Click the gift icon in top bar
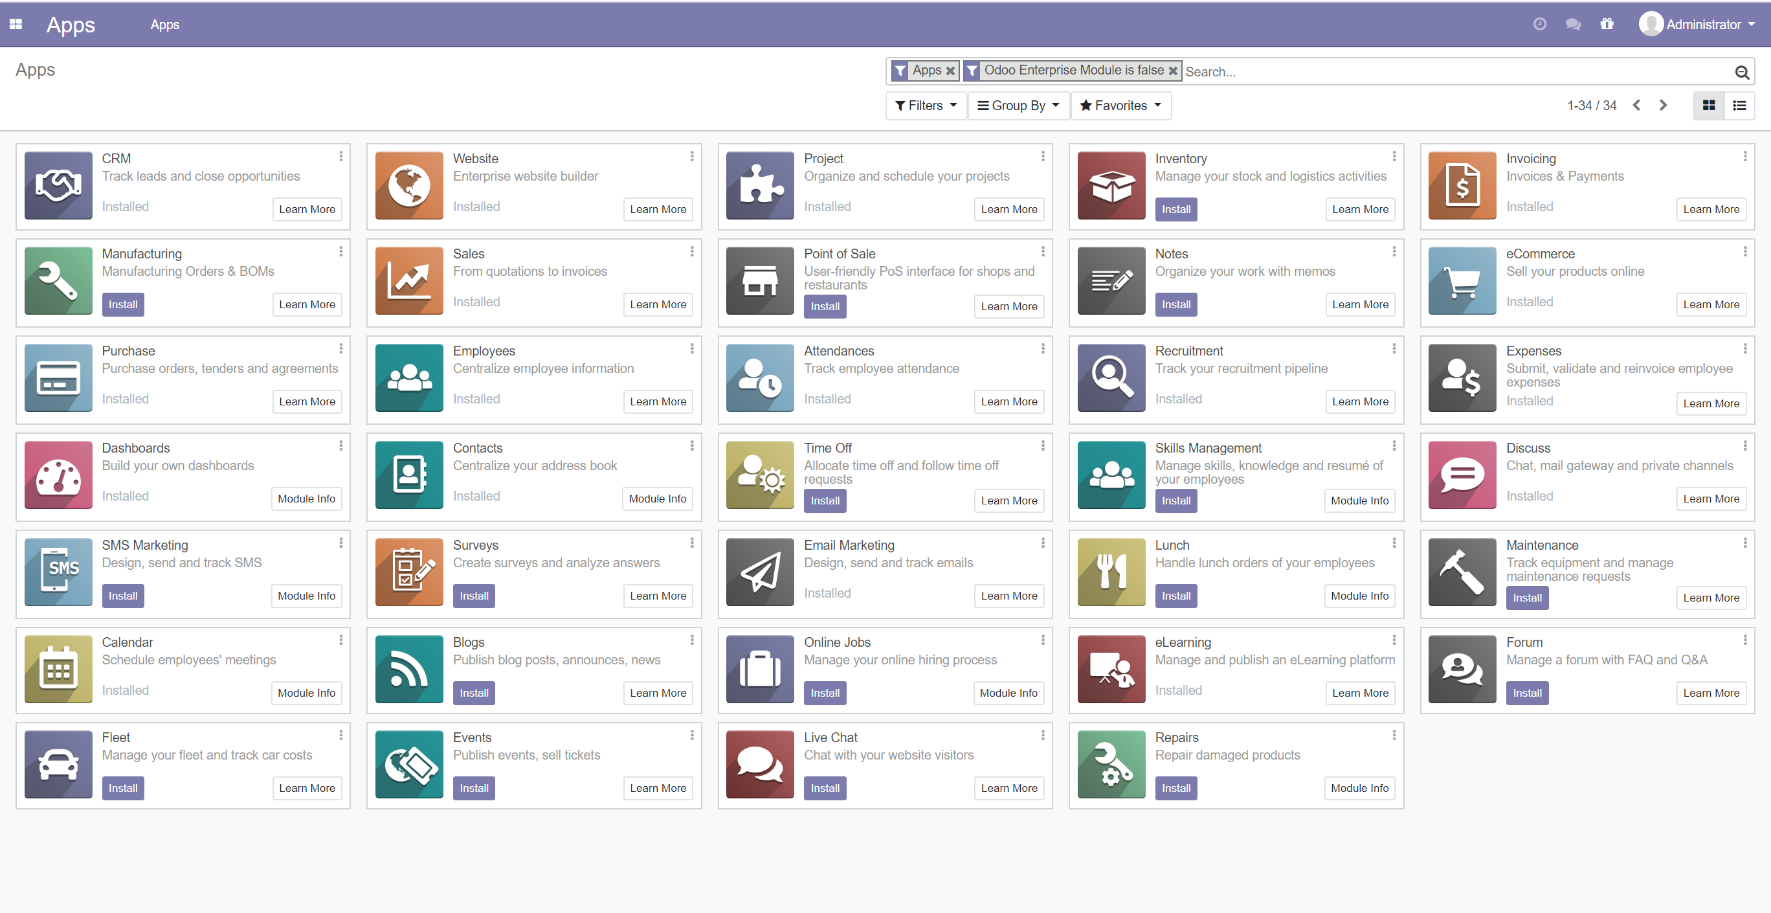Viewport: 1771px width, 913px height. pyautogui.click(x=1606, y=24)
